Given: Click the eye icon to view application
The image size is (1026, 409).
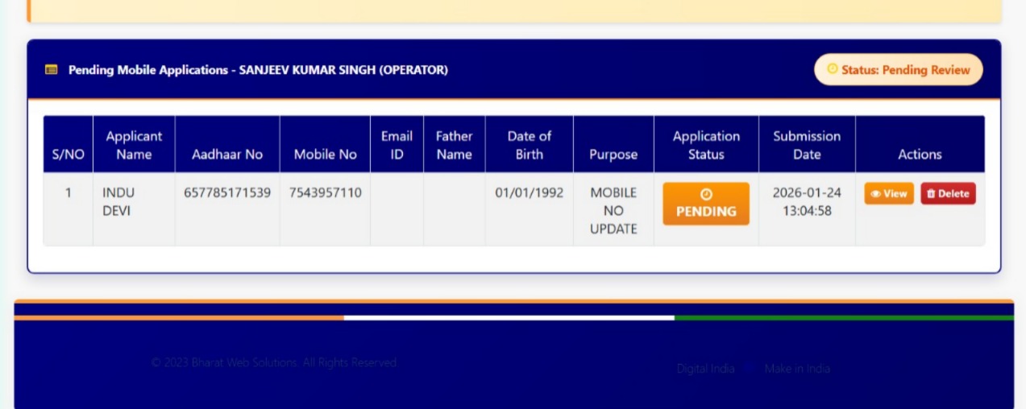Looking at the screenshot, I should [x=875, y=194].
